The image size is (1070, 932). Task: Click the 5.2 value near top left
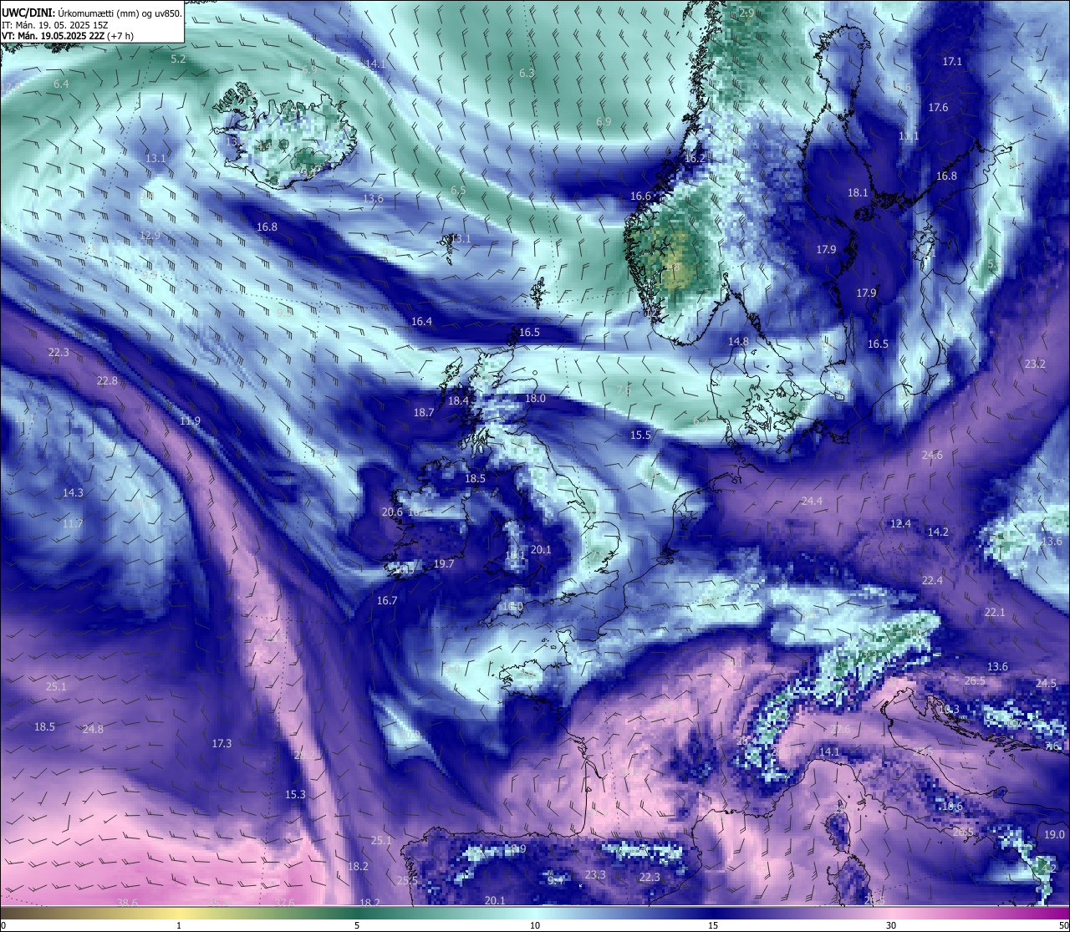pos(178,59)
